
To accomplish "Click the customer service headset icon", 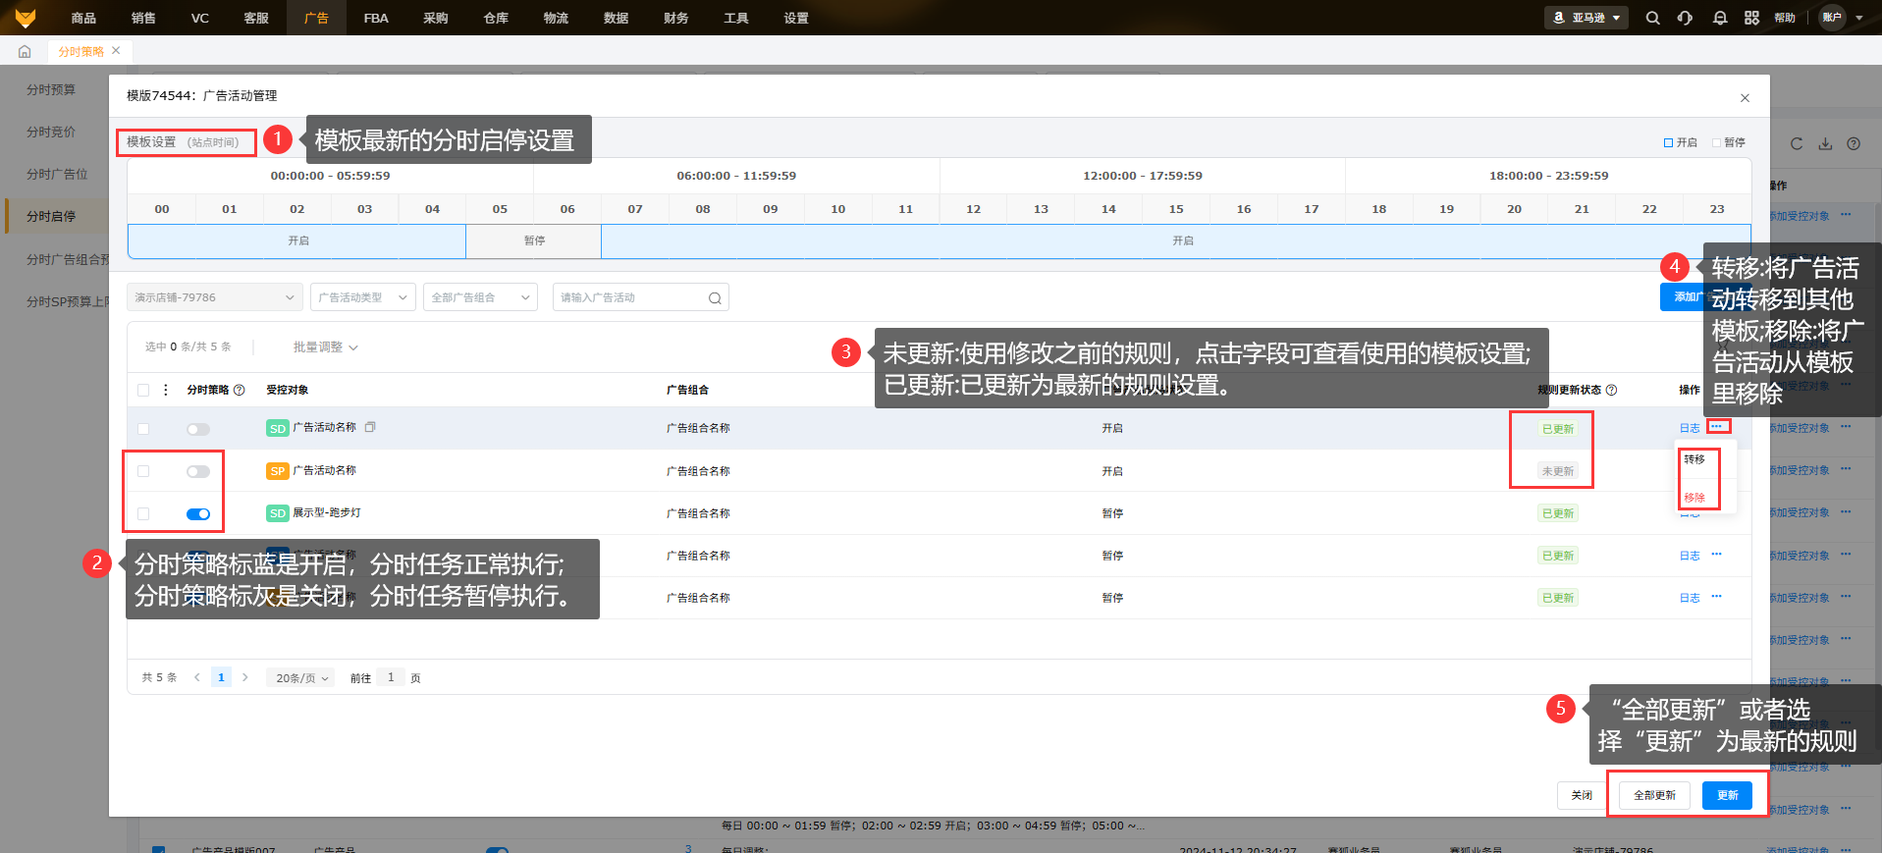I will click(x=1685, y=18).
